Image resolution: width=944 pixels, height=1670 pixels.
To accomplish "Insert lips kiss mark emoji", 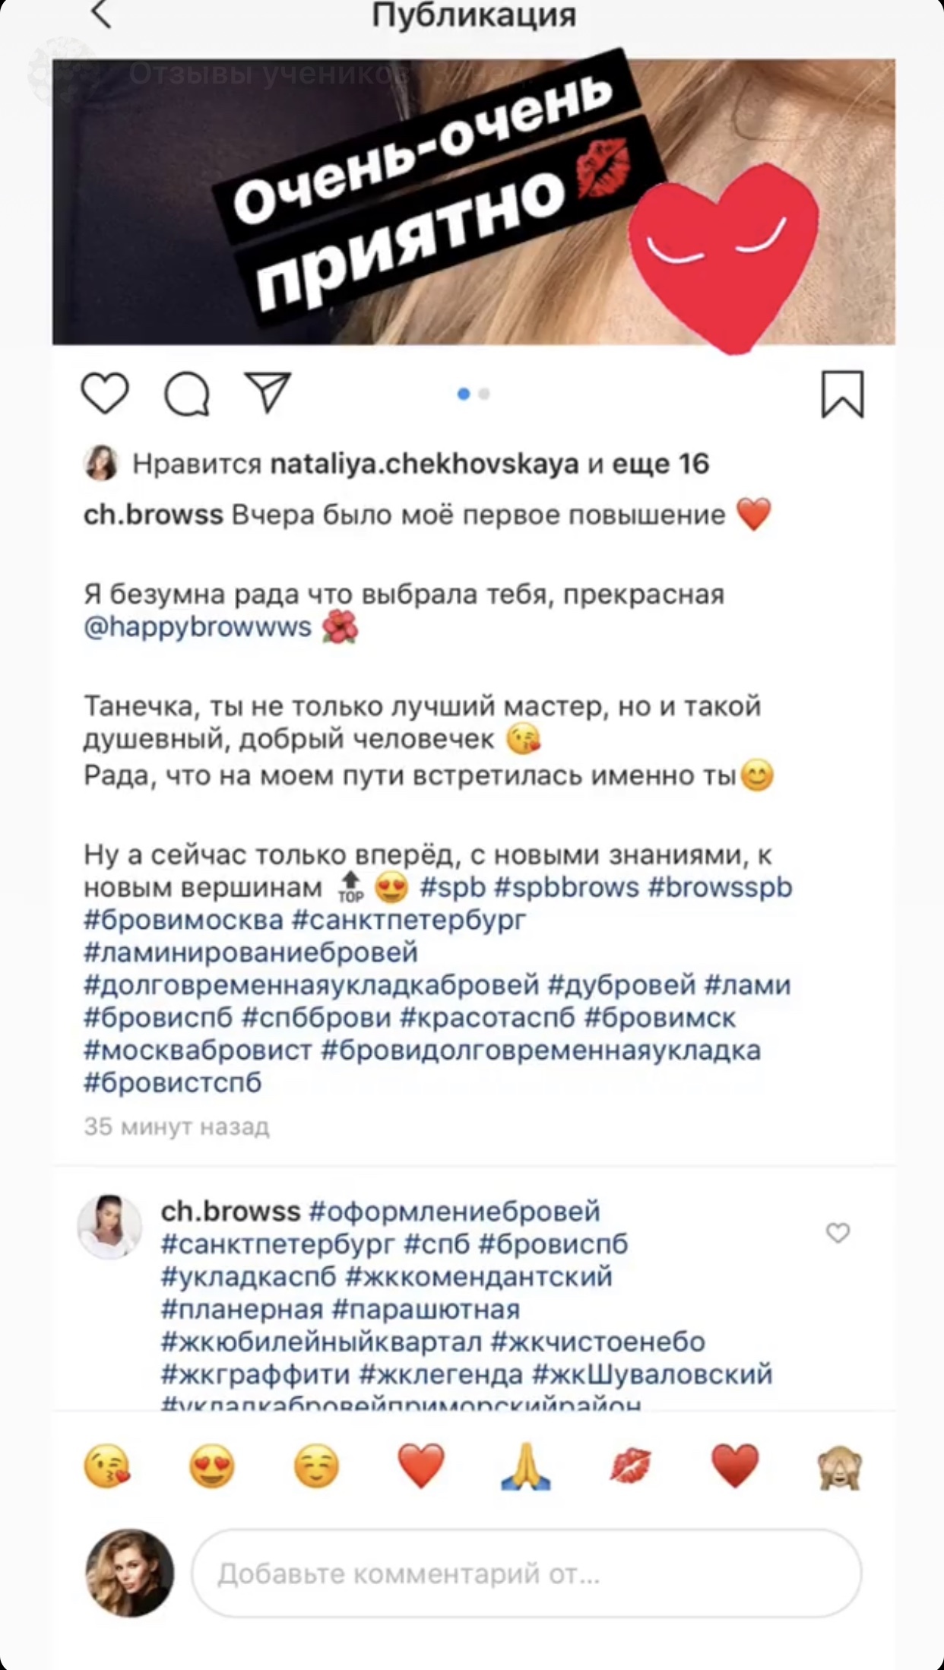I will [631, 1466].
